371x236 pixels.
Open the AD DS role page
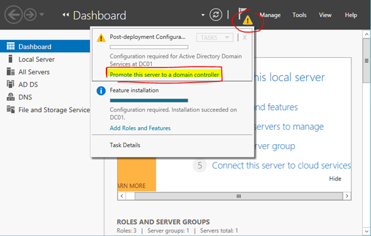coord(28,84)
